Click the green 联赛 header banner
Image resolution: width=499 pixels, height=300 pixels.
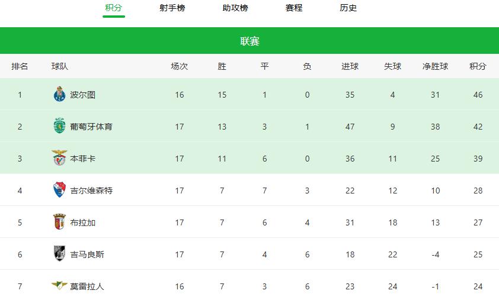tap(249, 41)
